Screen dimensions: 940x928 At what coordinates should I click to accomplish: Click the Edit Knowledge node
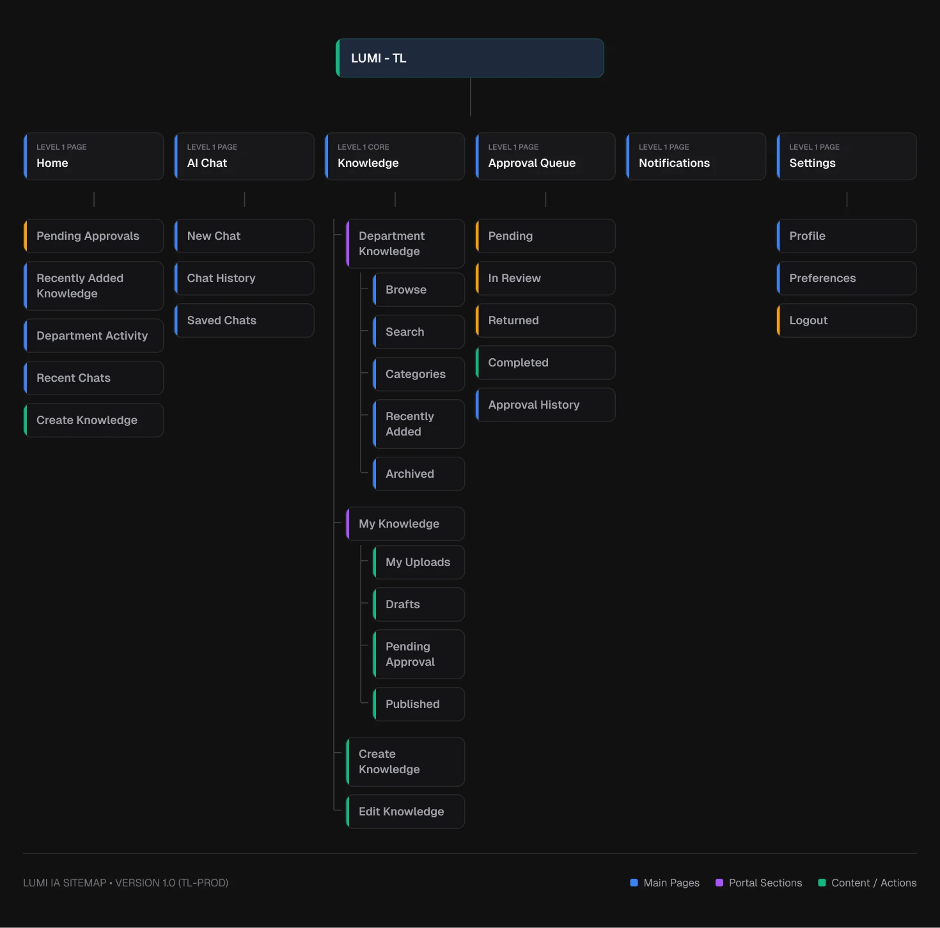[405, 812]
